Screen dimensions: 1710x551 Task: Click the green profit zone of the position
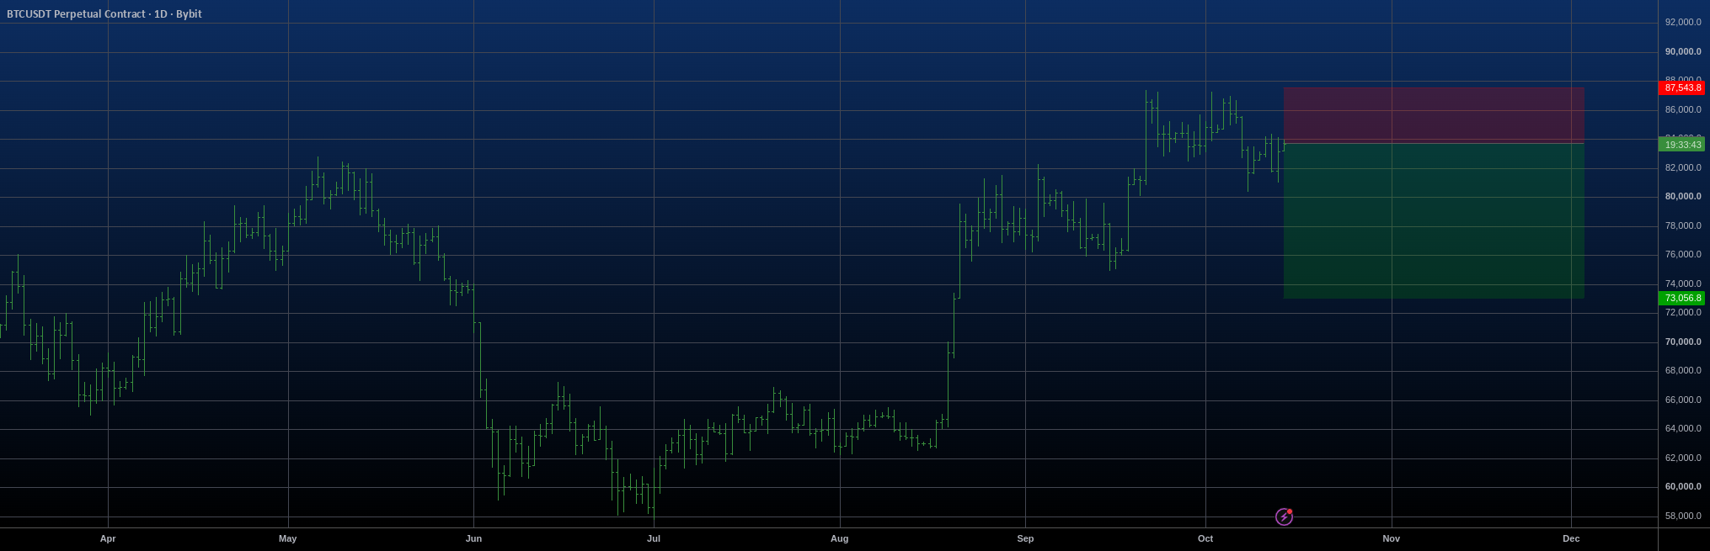click(1434, 220)
